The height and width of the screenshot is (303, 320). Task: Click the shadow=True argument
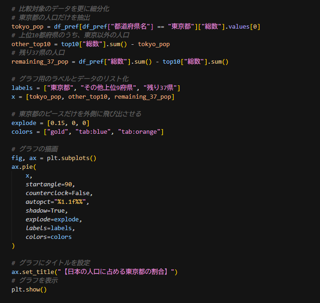tap(45, 211)
